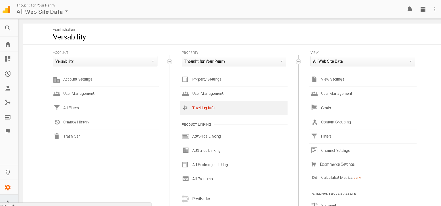
Task: Open the All Web Site Data header selector
Action: tap(42, 12)
